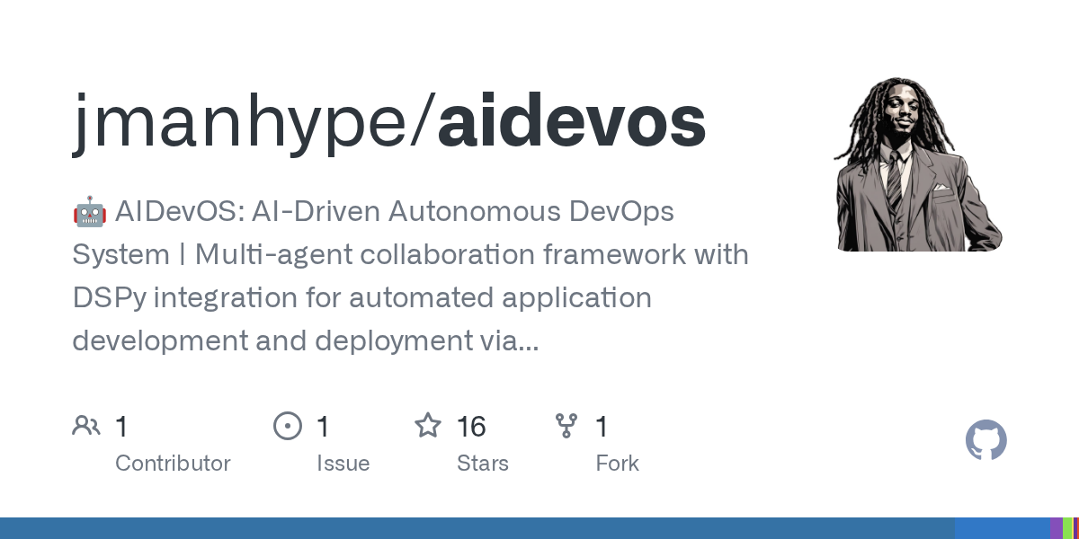The height and width of the screenshot is (539, 1079).
Task: Click the "Stars" label
Action: click(x=483, y=464)
